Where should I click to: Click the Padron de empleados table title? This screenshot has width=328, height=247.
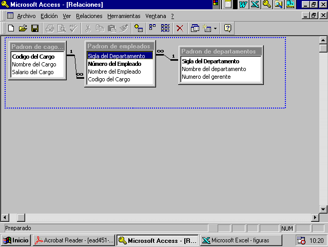click(120, 46)
